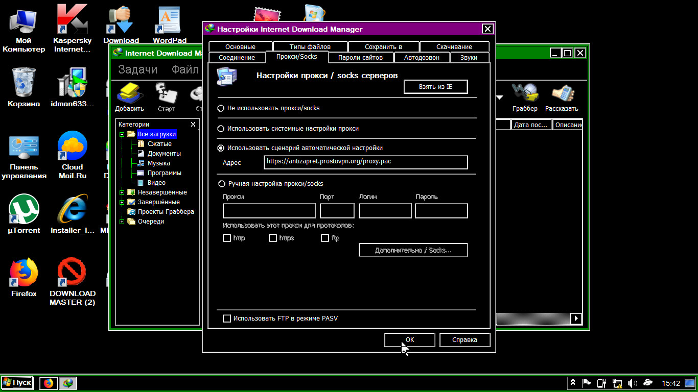The image size is (698, 392).
Task: Switch to the Типы файлов tab
Action: [310, 46]
